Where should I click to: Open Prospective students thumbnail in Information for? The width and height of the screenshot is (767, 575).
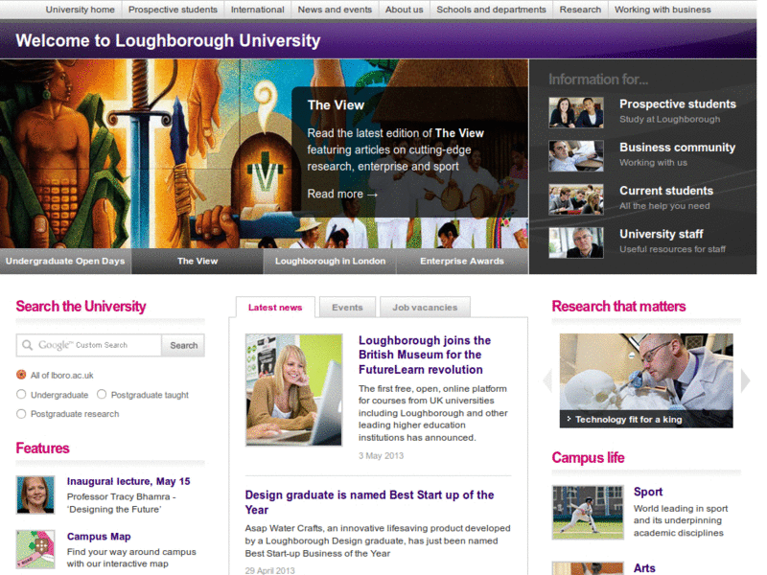[x=576, y=112]
